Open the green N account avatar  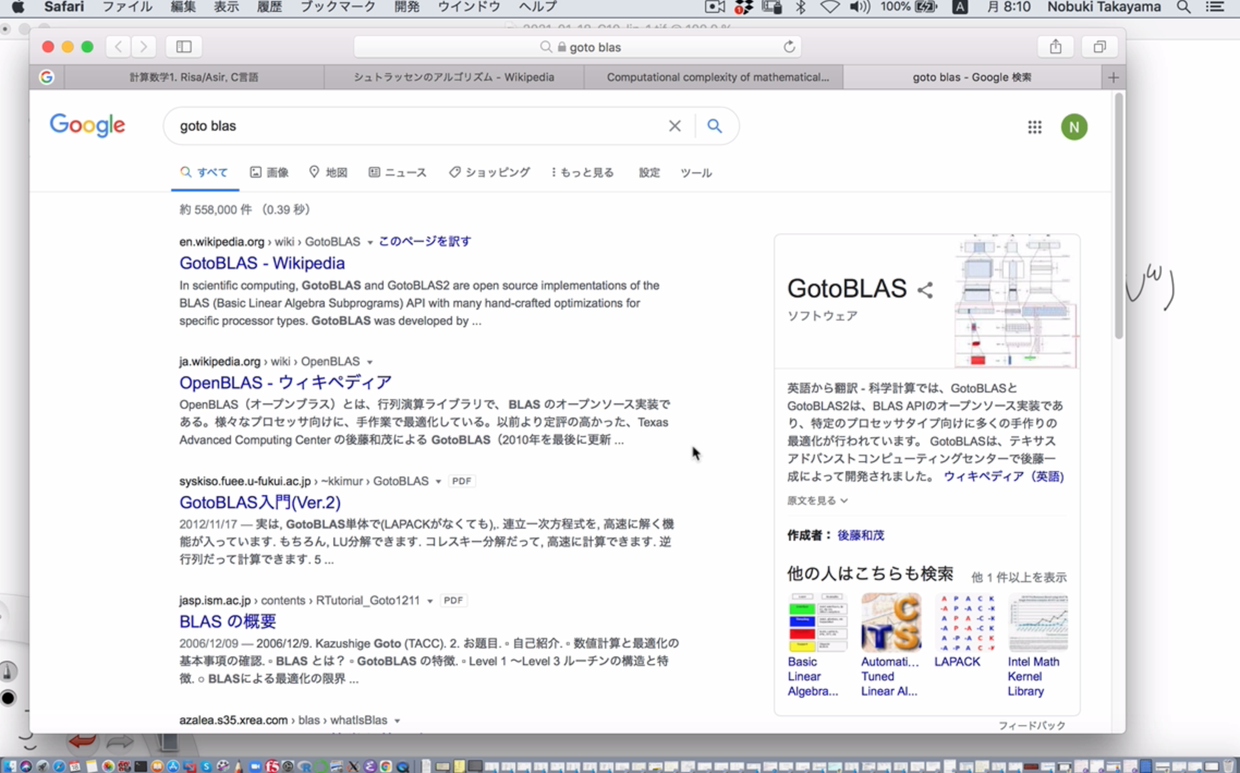pos(1074,127)
